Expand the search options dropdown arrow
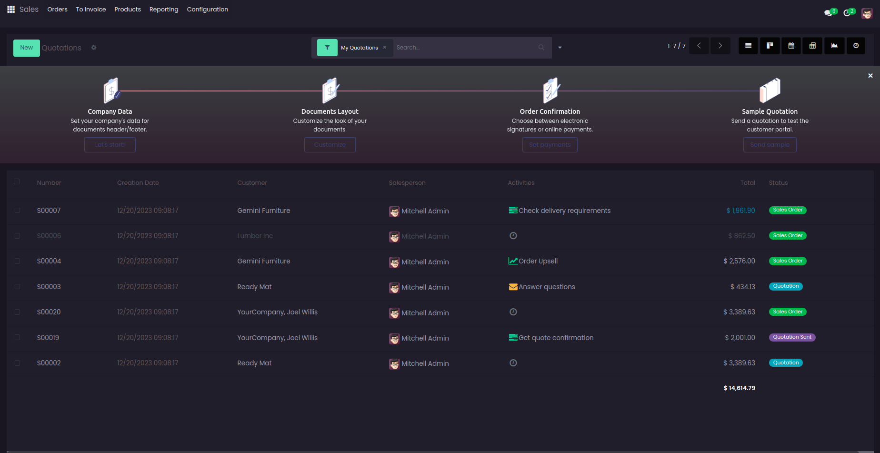 560,48
